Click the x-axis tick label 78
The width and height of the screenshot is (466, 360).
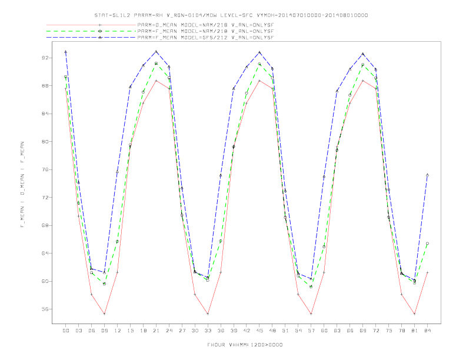[x=402, y=331]
